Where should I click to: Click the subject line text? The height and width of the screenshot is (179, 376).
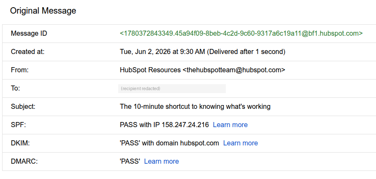pyautogui.click(x=195, y=106)
